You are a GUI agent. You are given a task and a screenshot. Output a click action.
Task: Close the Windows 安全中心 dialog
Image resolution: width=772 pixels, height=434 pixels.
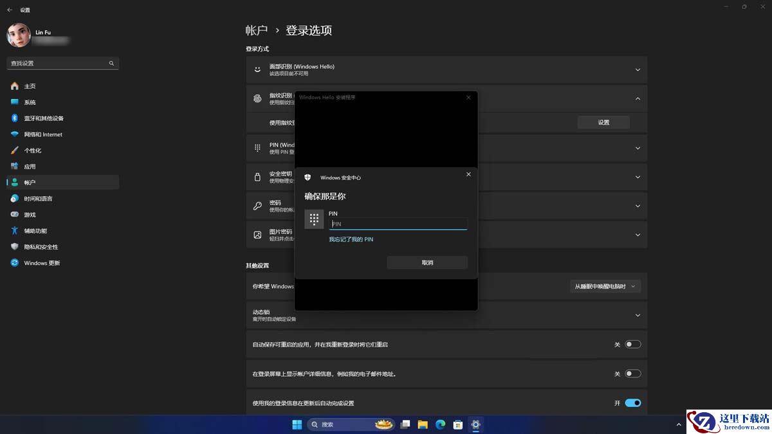468,174
